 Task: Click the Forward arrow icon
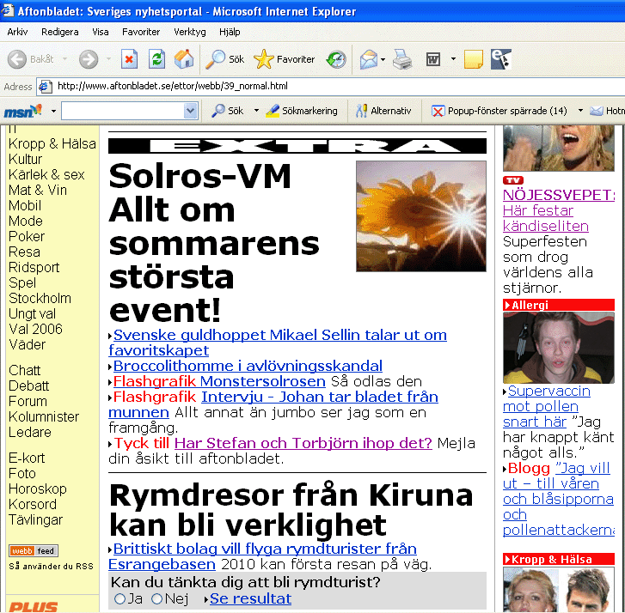pyautogui.click(x=88, y=60)
